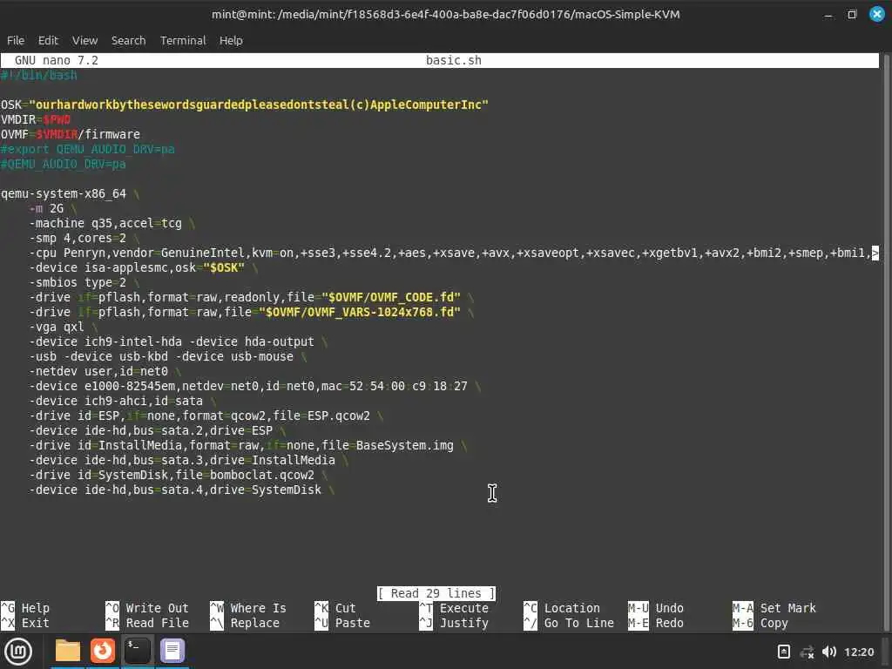Screen dimensions: 892x669
Task: Open the network connection tray icon
Action: pos(807,652)
